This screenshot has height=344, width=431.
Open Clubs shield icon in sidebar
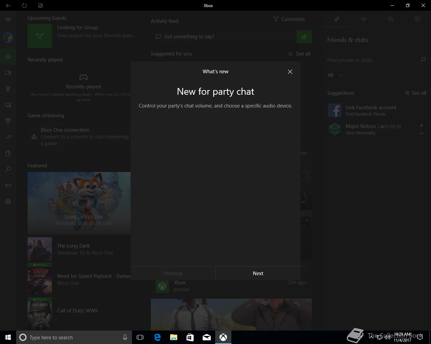(8, 121)
